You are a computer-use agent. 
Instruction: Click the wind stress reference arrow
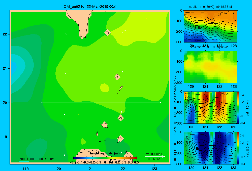(x=155, y=156)
